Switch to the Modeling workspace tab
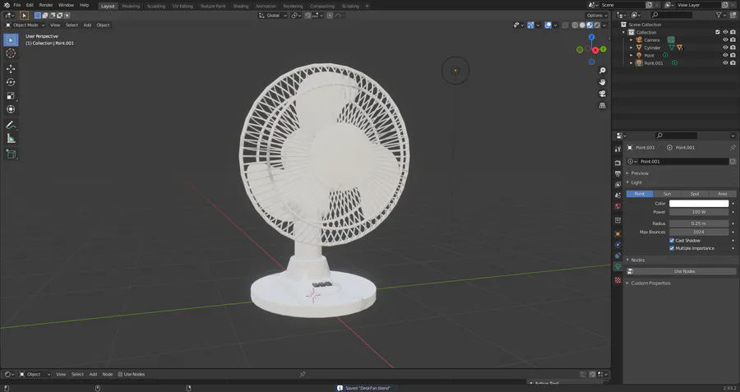The width and height of the screenshot is (740, 392). pos(131,6)
